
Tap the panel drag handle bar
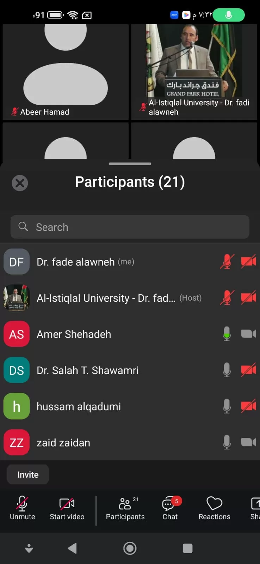pyautogui.click(x=130, y=164)
